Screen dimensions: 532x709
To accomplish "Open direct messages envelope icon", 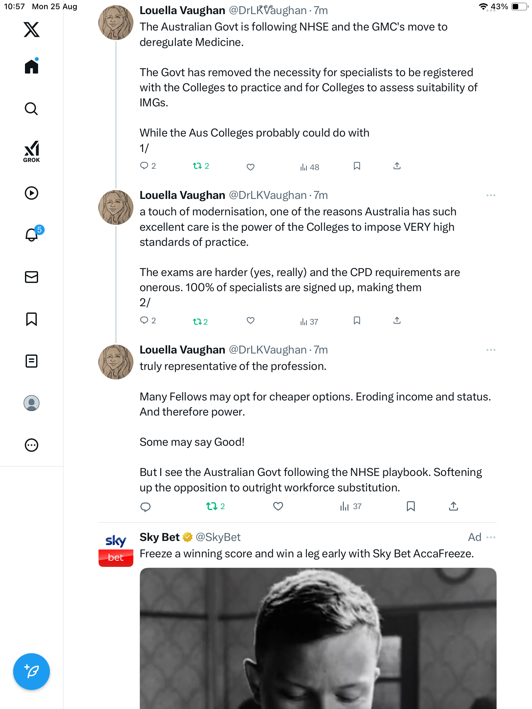I will click(x=32, y=277).
